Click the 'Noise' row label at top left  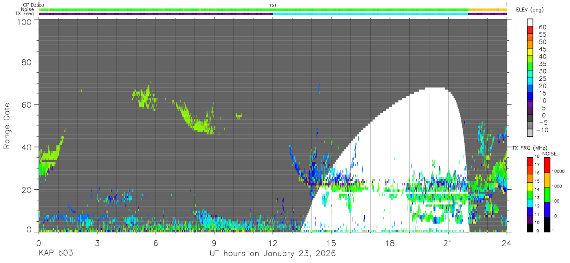[28, 9]
